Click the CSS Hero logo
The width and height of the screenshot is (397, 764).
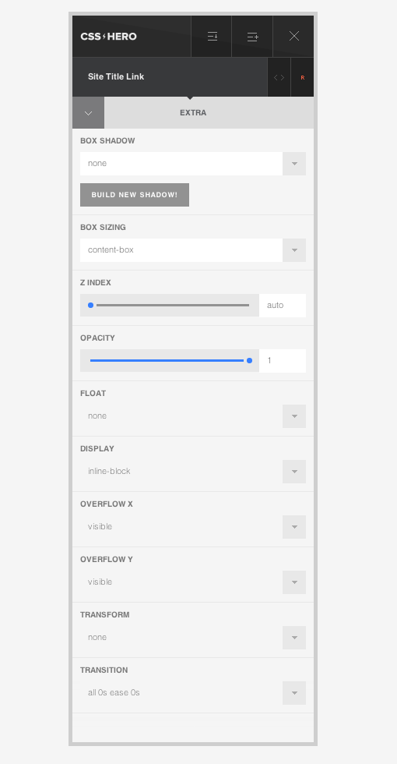(108, 37)
